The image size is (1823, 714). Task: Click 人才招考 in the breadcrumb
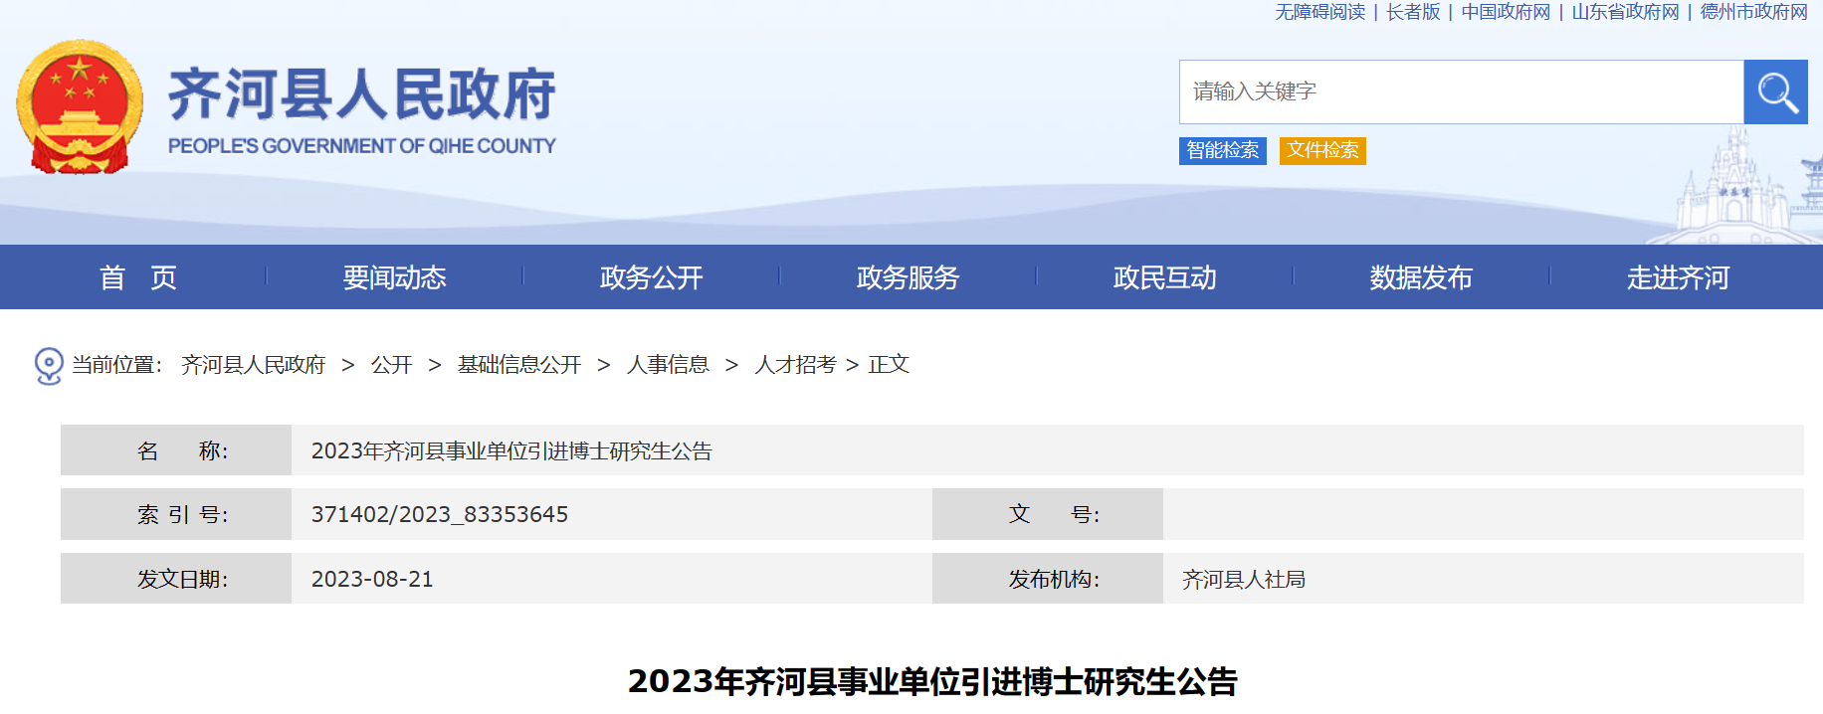tap(795, 365)
